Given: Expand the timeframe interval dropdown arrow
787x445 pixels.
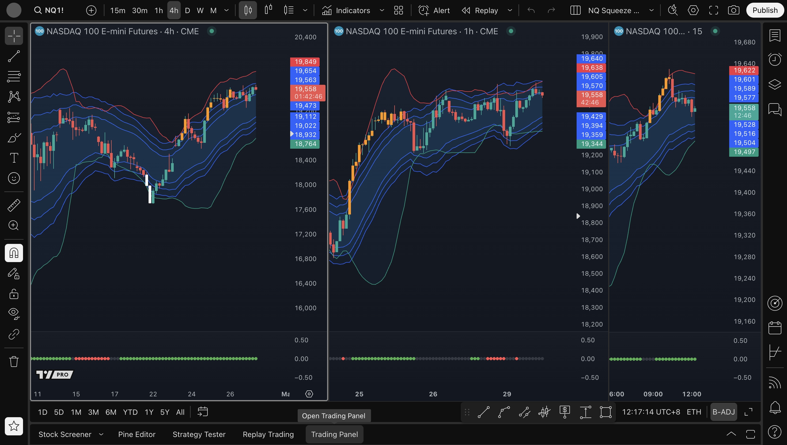Looking at the screenshot, I should click(x=226, y=10).
